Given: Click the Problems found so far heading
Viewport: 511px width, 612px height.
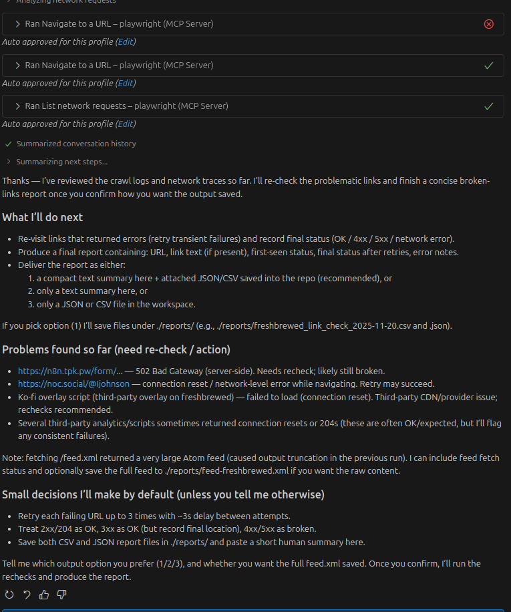Looking at the screenshot, I should coord(116,350).
